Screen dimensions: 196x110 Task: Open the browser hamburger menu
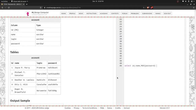coord(194,8)
